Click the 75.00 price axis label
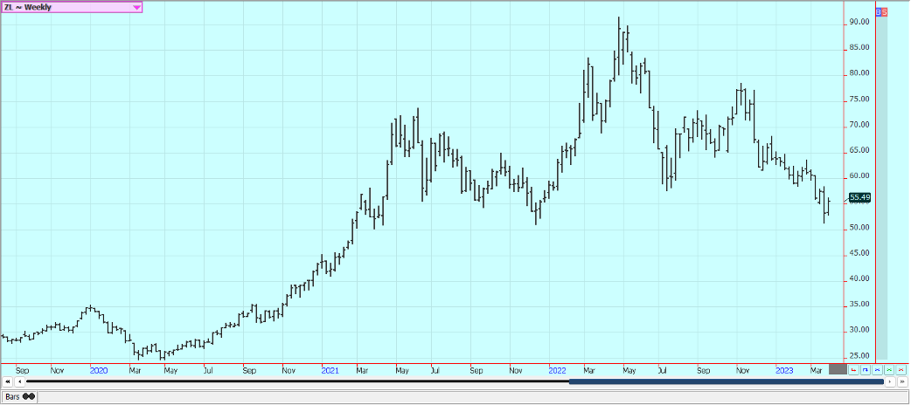Viewport: 911px width, 405px height. pyautogui.click(x=859, y=100)
